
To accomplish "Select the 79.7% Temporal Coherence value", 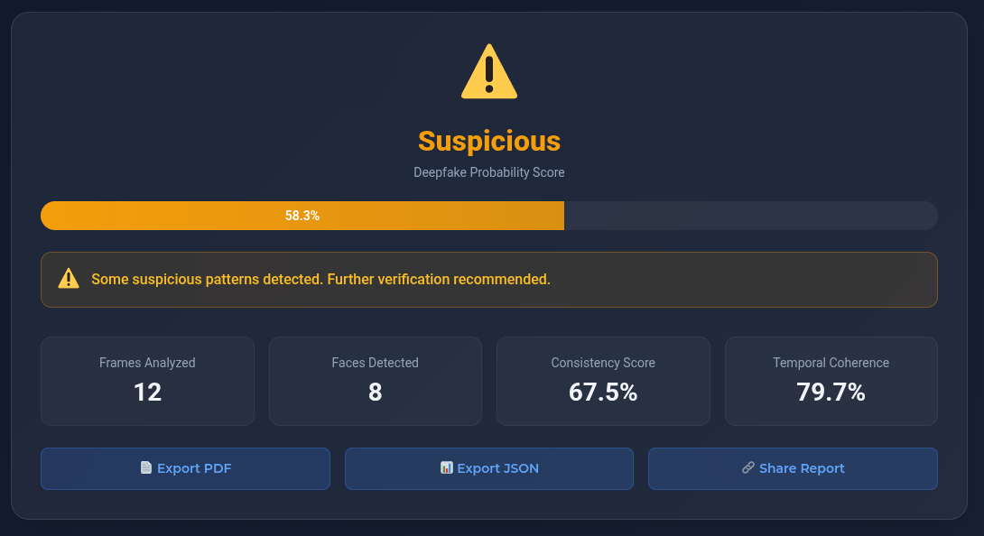I will point(831,393).
